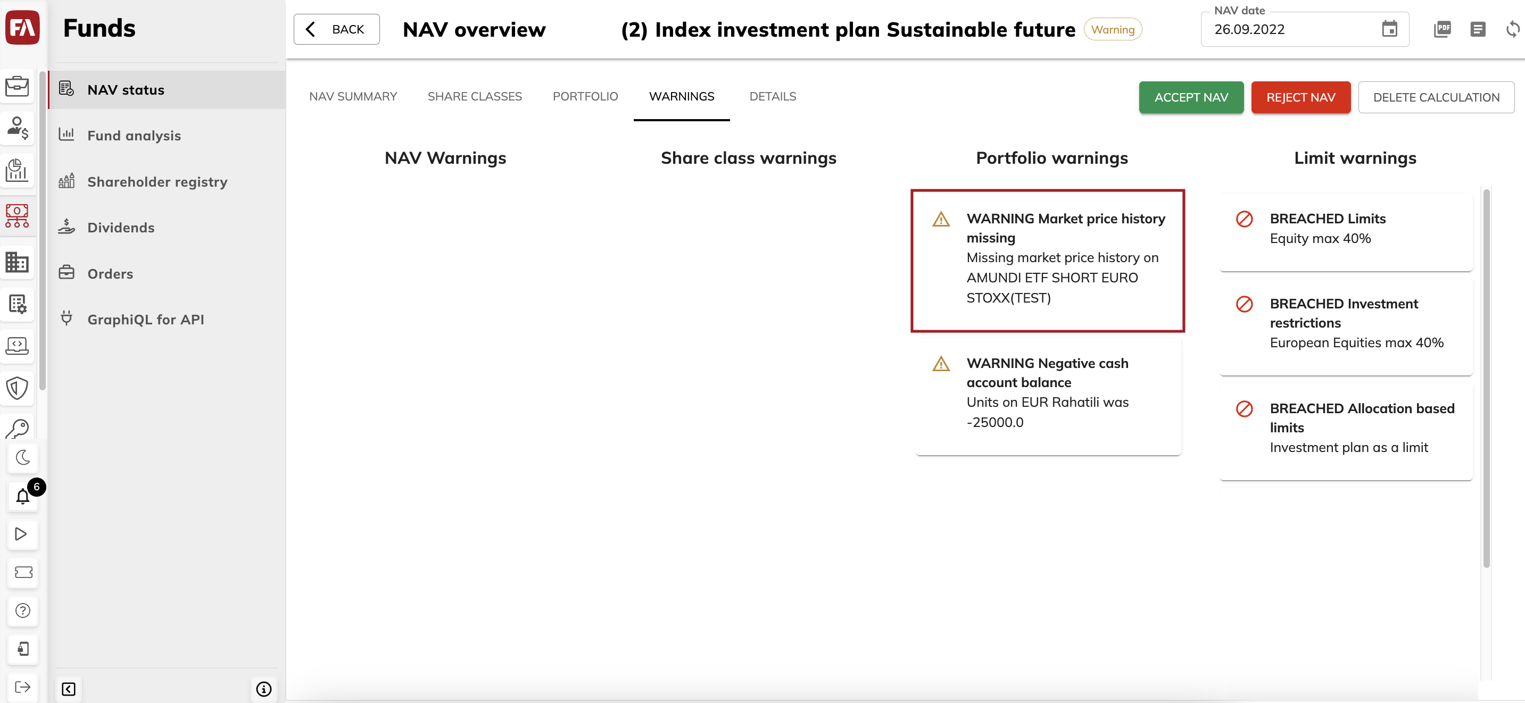Image resolution: width=1525 pixels, height=703 pixels.
Task: Open the portfolios briefcase icon in left rail
Action: click(x=16, y=86)
